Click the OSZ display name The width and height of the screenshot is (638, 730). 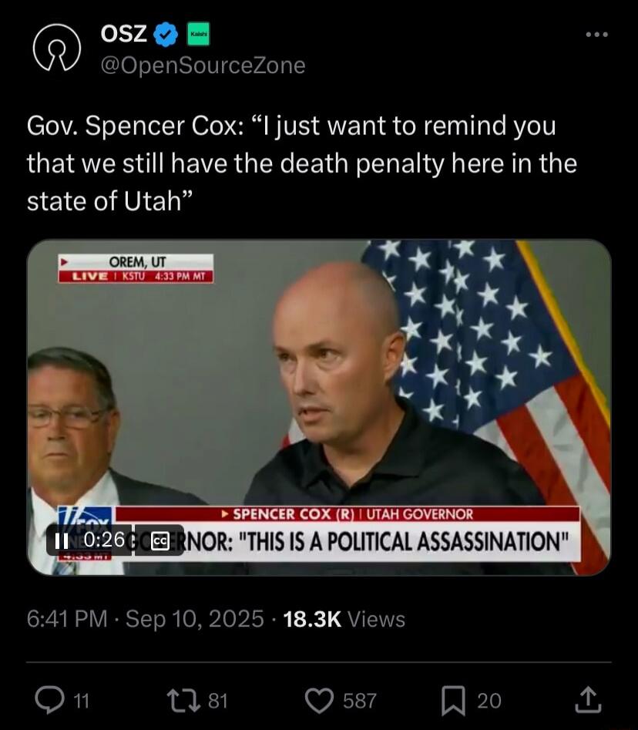(124, 33)
